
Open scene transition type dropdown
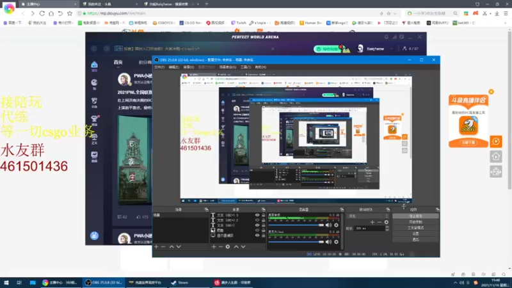click(x=368, y=216)
